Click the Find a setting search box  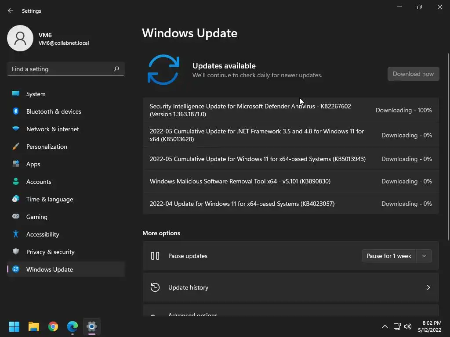(x=66, y=69)
